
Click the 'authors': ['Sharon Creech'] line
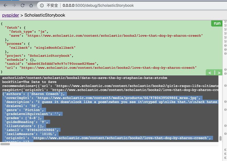pos(33,94)
